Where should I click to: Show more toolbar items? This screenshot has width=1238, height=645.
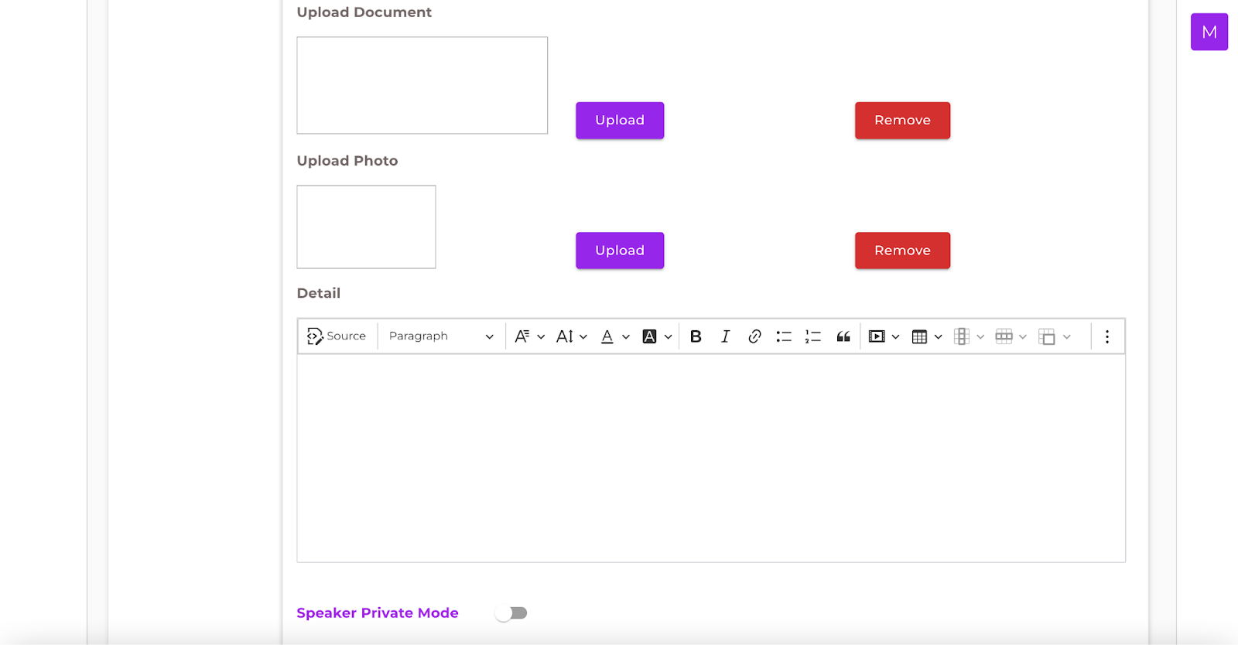(1107, 336)
